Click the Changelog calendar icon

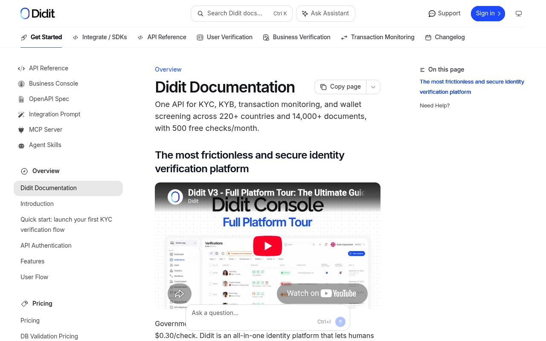(x=428, y=38)
